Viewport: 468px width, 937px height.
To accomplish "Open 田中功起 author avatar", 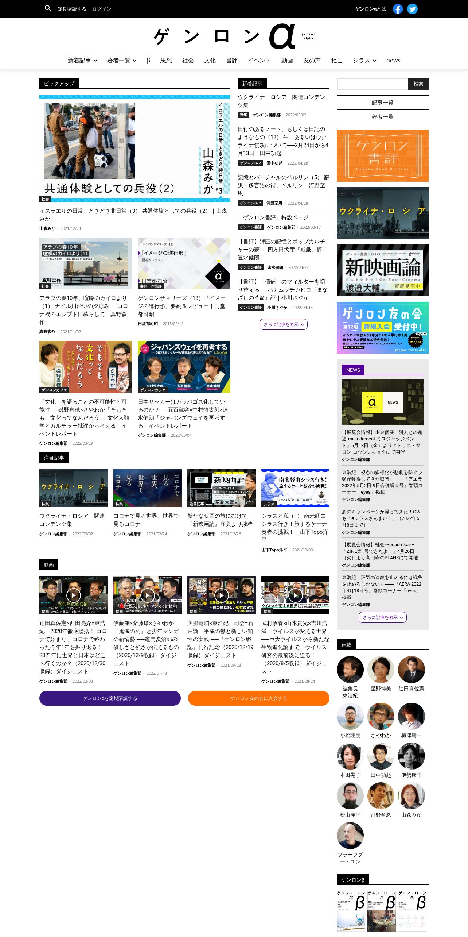I will point(381,756).
